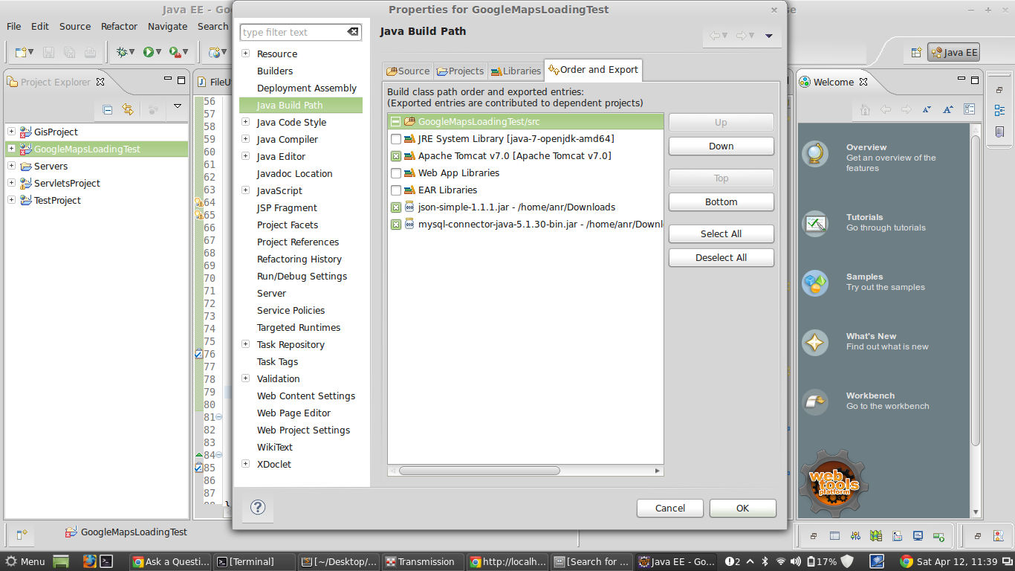Screen dimensions: 1015x571
Task: Expand the Resource node in properties tree
Action: point(246,54)
